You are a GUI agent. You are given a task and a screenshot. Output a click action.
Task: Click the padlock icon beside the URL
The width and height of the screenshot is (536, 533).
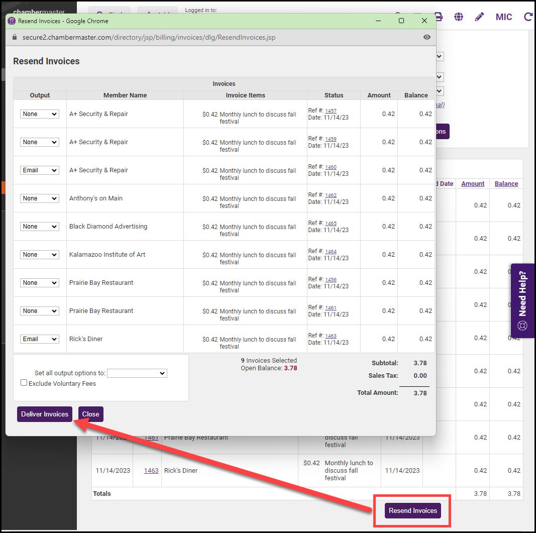tap(14, 37)
